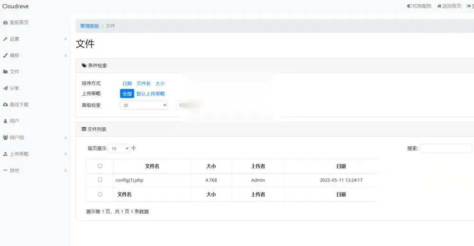Click the 4.7KB size cell
The height and width of the screenshot is (246, 474).
click(211, 180)
